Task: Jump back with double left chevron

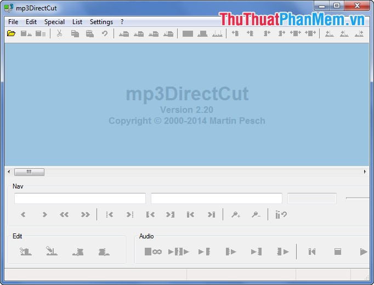Action: [x=64, y=215]
